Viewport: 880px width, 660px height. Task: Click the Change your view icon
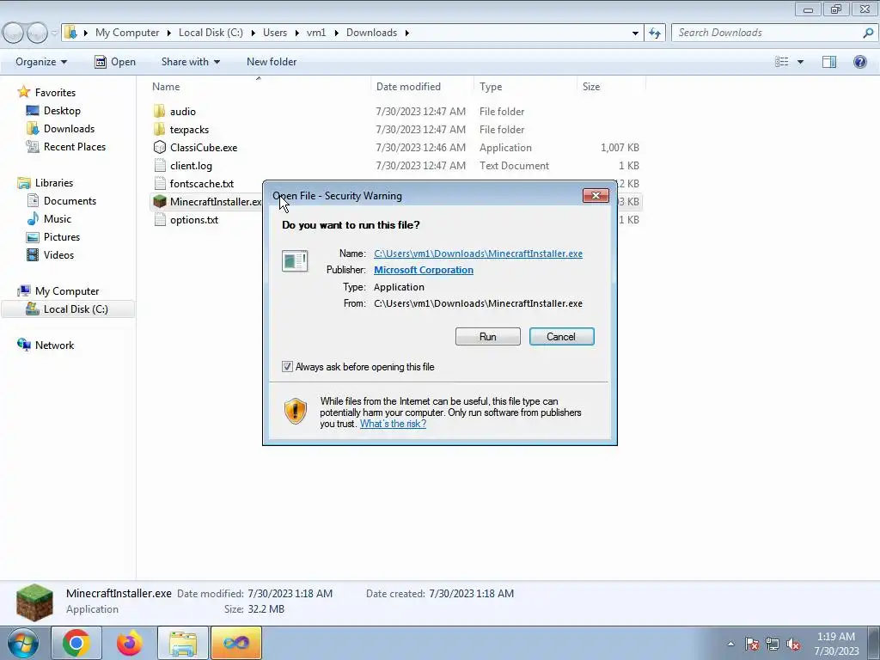pyautogui.click(x=782, y=62)
